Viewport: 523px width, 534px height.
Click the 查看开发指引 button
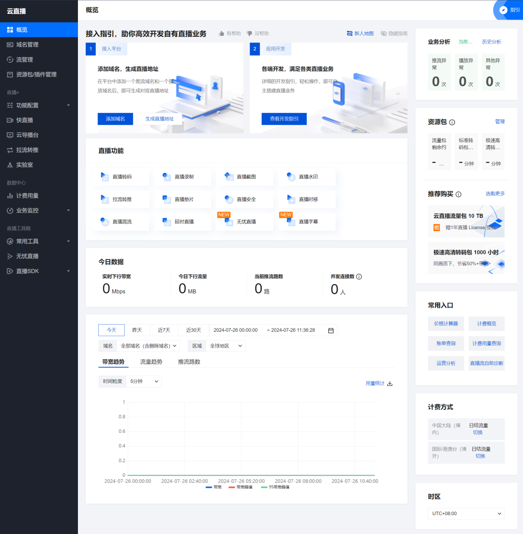(x=284, y=119)
